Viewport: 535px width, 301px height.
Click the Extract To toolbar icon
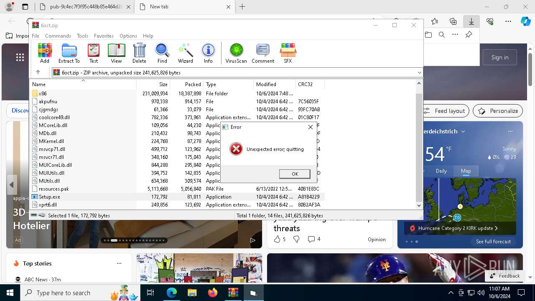[69, 53]
